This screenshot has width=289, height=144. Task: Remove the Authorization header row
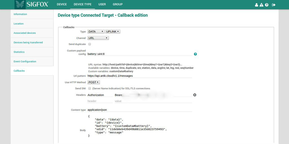(195, 95)
